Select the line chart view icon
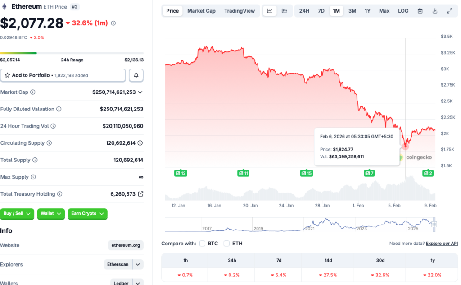 pyautogui.click(x=269, y=10)
